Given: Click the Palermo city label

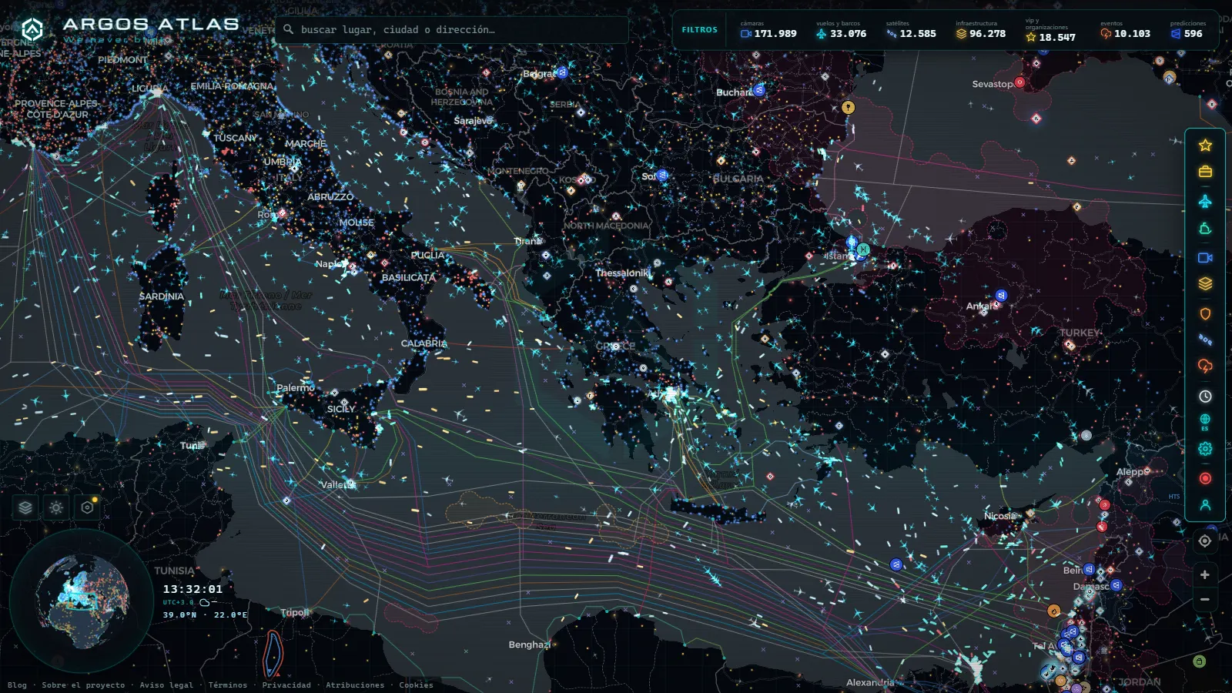Looking at the screenshot, I should (x=296, y=387).
